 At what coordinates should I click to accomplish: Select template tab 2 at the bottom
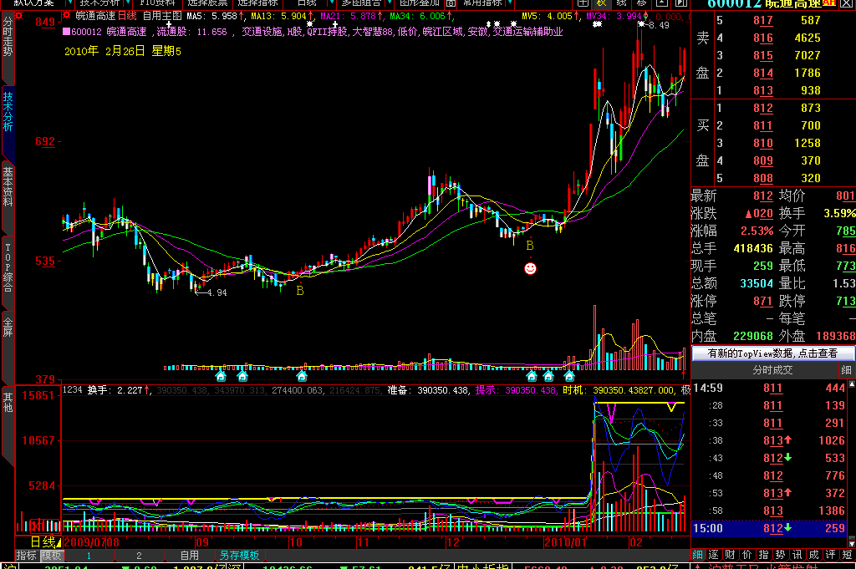click(140, 556)
